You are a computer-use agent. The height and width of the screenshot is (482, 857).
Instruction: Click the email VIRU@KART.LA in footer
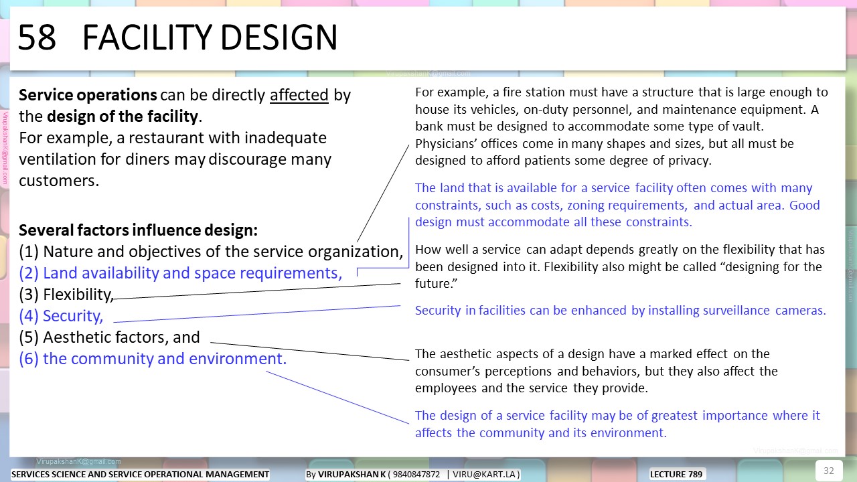(485, 475)
